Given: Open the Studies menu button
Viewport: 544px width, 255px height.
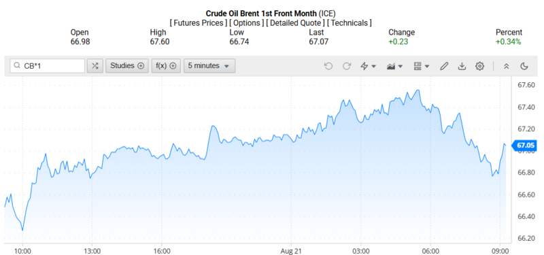Looking at the screenshot, I should 127,65.
